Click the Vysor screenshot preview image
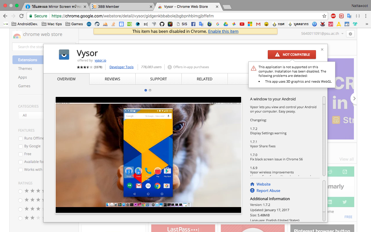371x232 pixels. (148, 155)
